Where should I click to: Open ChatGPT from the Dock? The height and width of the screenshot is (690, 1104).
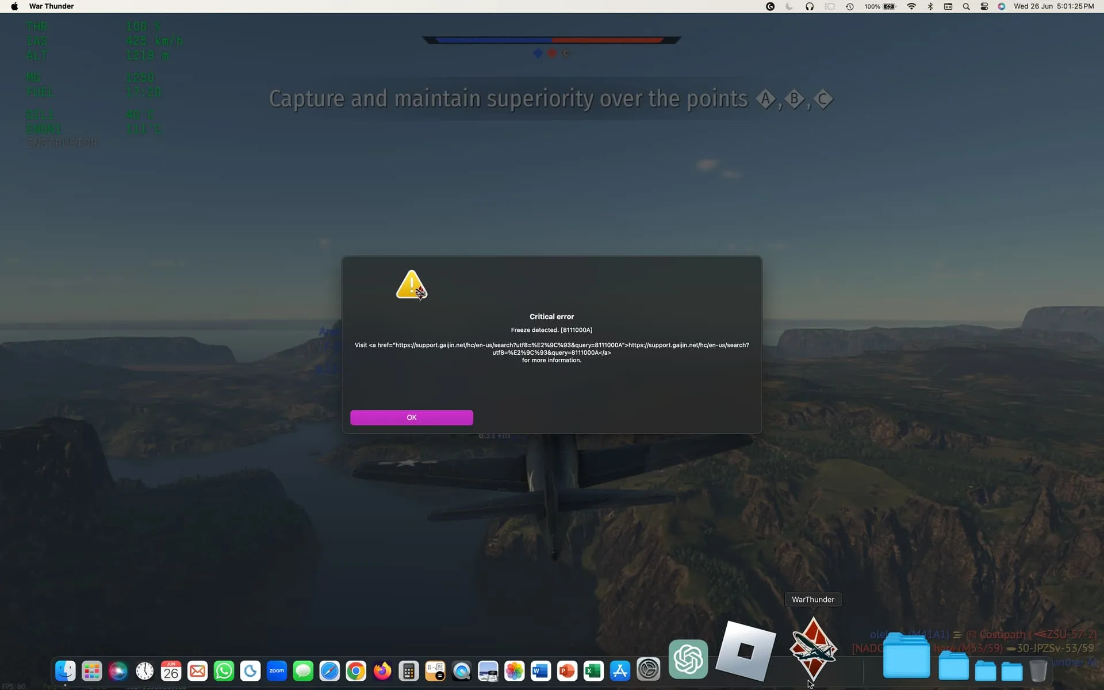(688, 659)
